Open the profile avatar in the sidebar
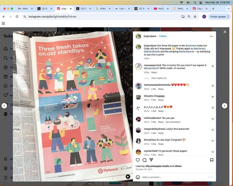This screenshot has height=186, width=233. [x=6, y=114]
